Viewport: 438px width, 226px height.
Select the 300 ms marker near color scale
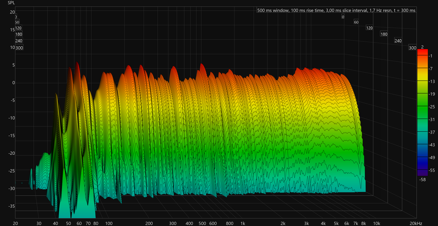[x=412, y=48]
